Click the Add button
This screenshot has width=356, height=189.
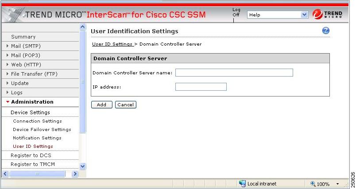(x=102, y=104)
